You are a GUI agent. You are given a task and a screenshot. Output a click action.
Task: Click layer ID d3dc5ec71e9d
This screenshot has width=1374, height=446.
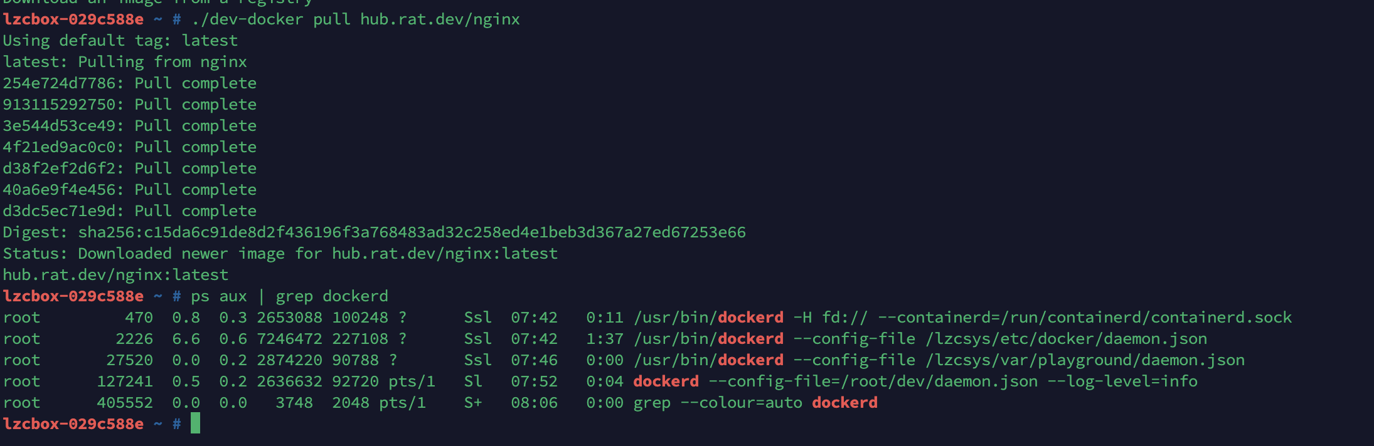click(59, 211)
